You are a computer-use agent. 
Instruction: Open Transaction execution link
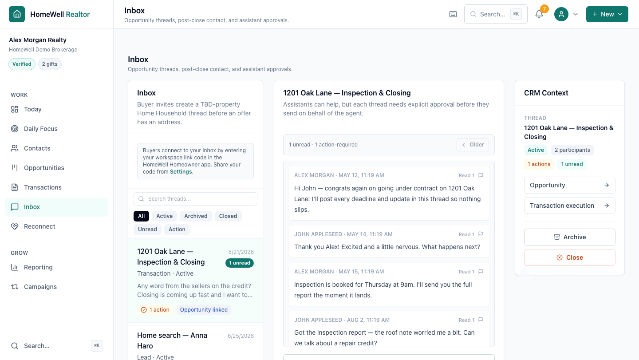pyautogui.click(x=570, y=206)
